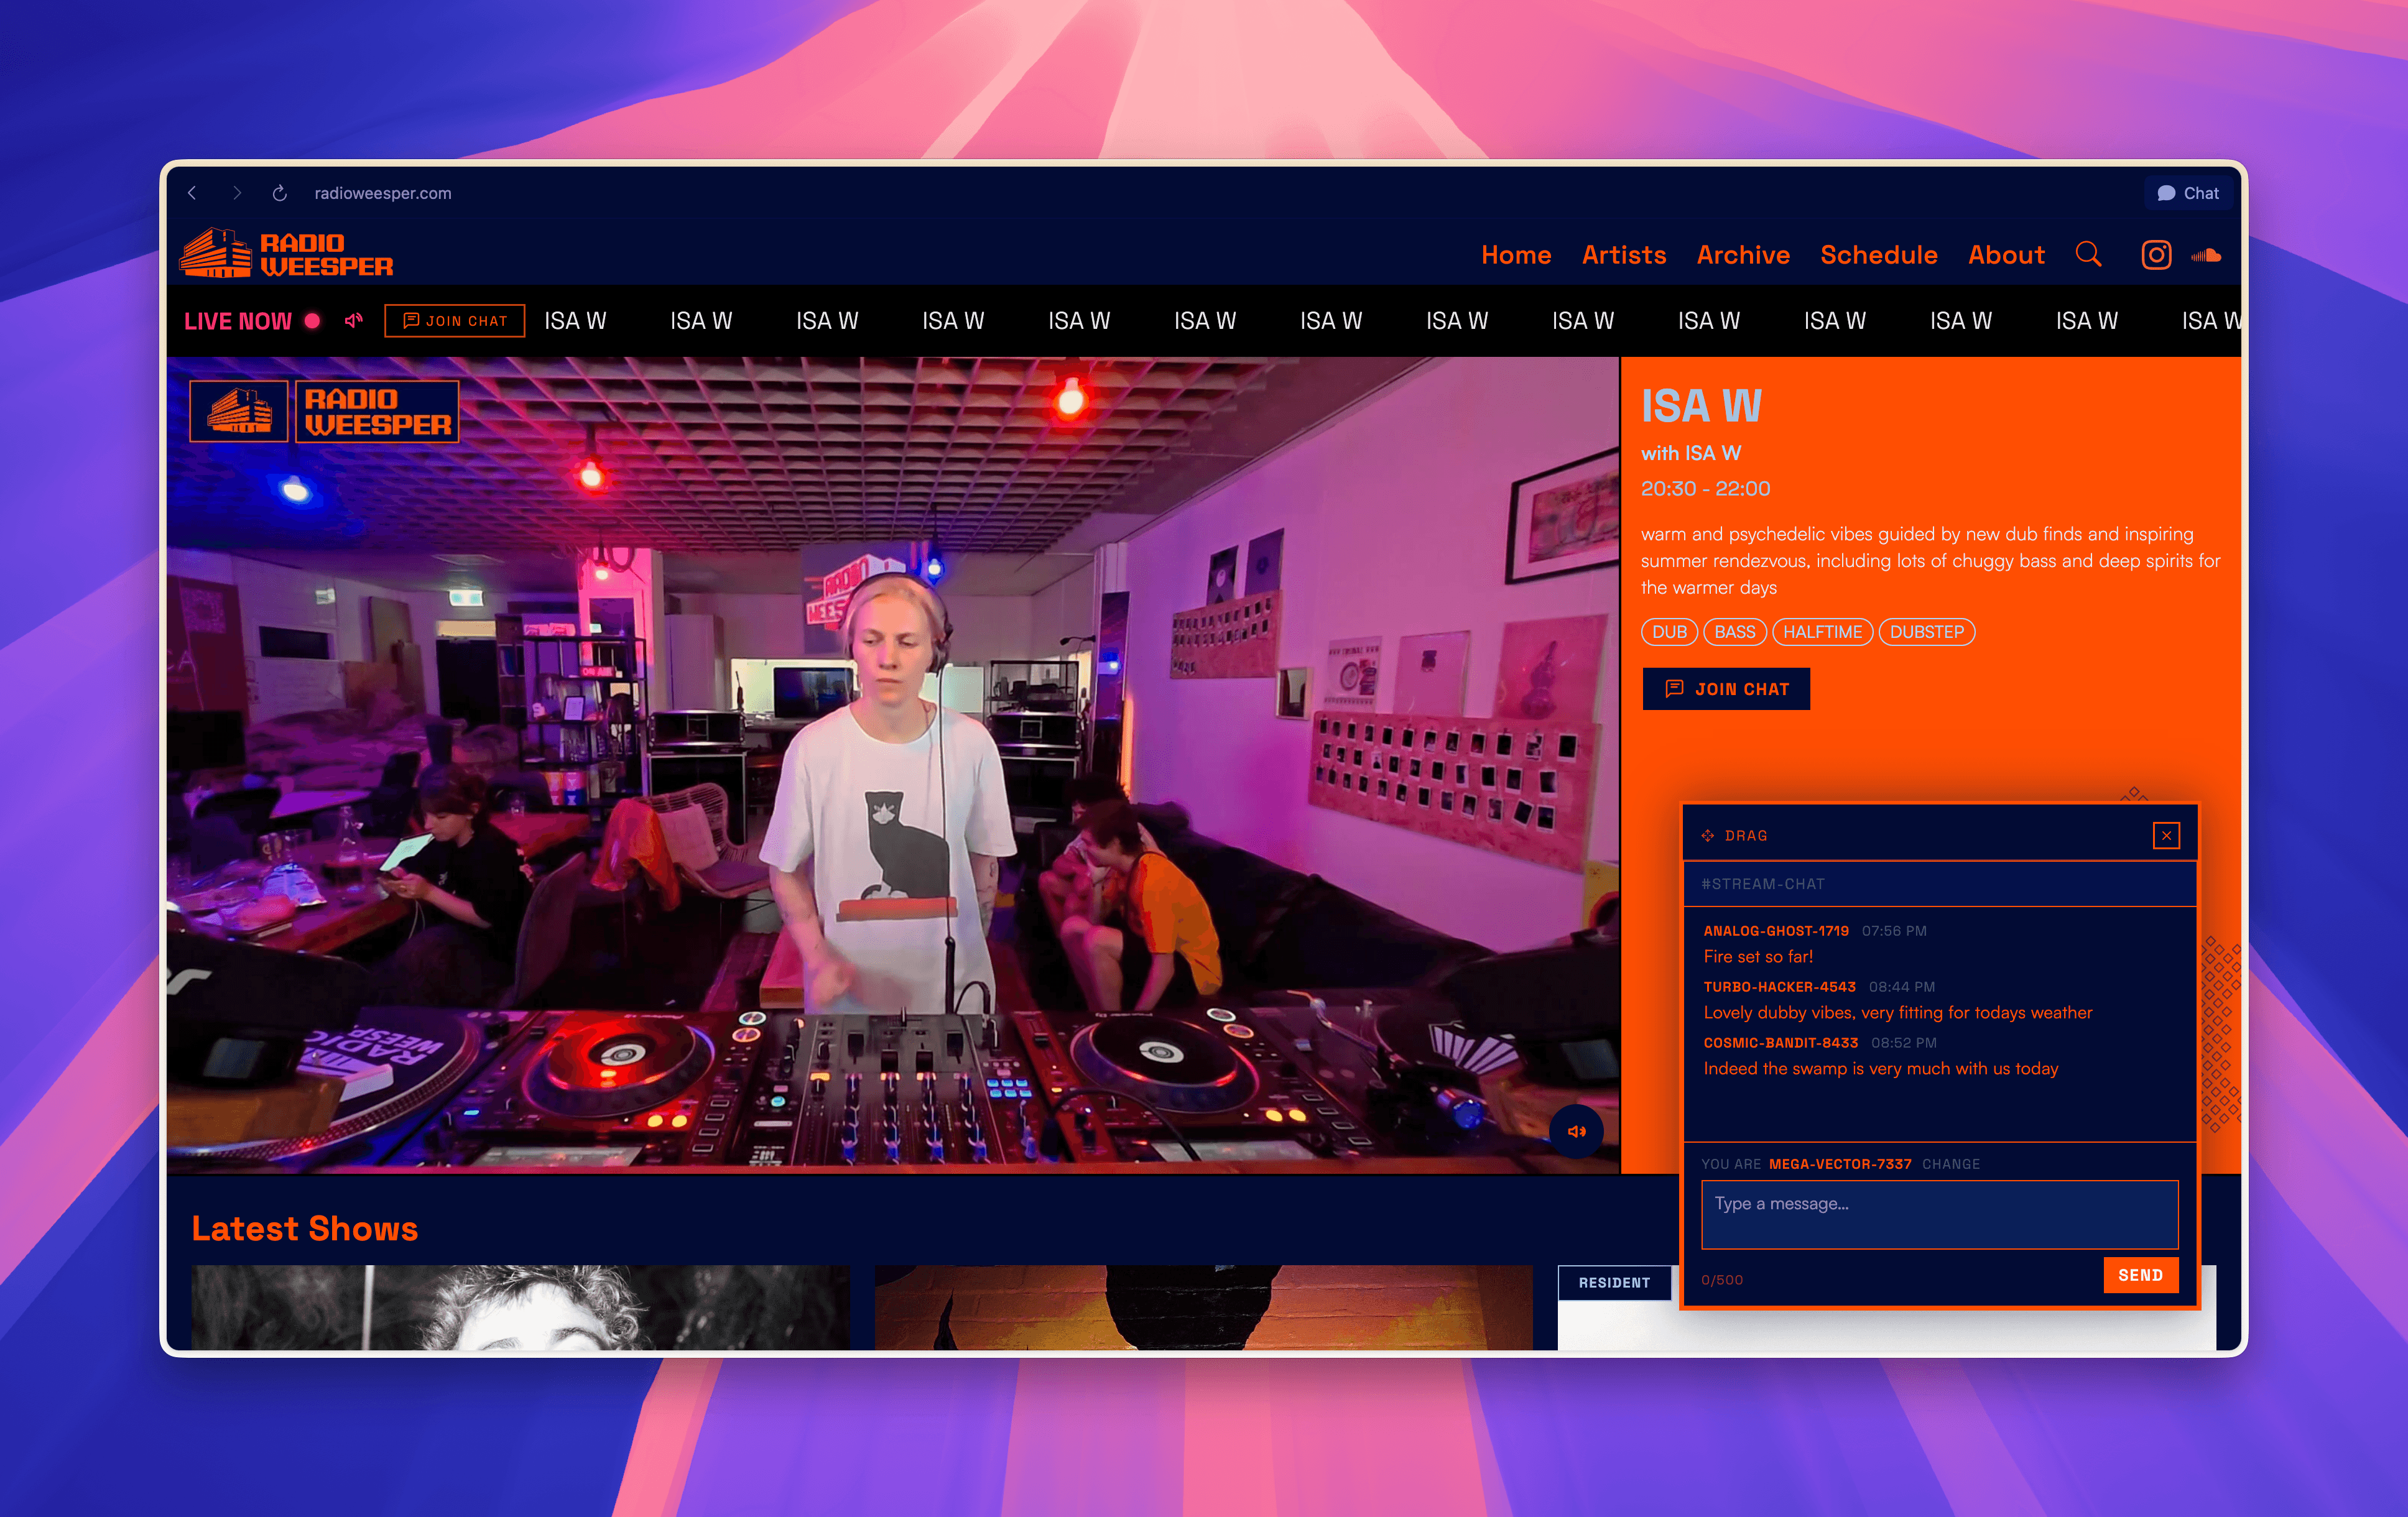Click the 'with ISA W' artist link
The width and height of the screenshot is (2408, 1517).
(x=1691, y=453)
